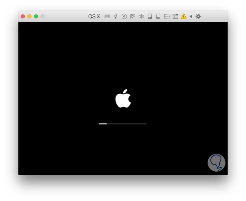Click the gray fourth window button

(42, 16)
